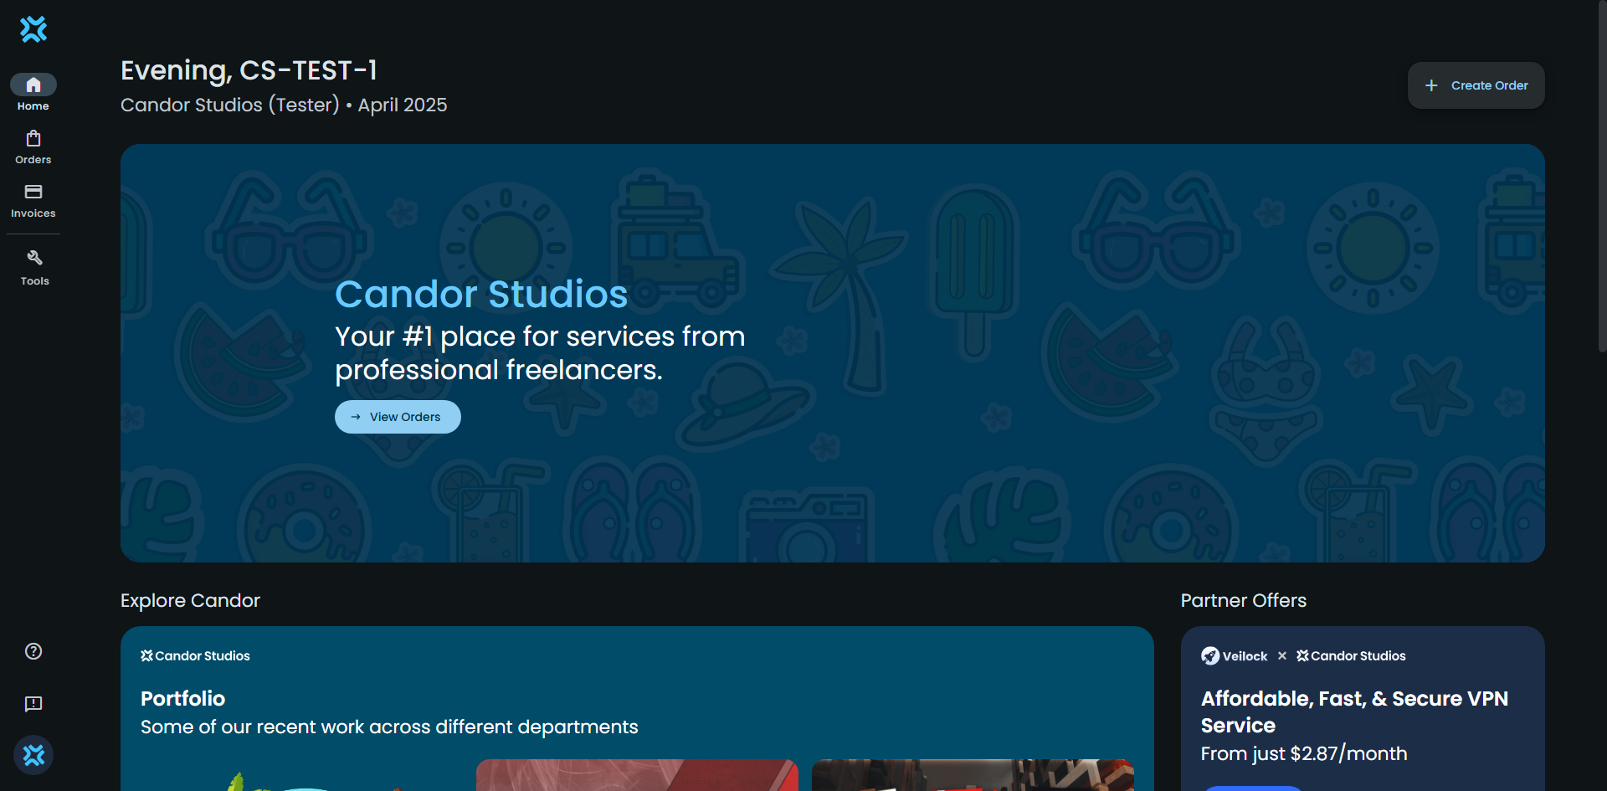Click the Candor Studios banner title
Screen dimensions: 1607x791
tap(481, 294)
